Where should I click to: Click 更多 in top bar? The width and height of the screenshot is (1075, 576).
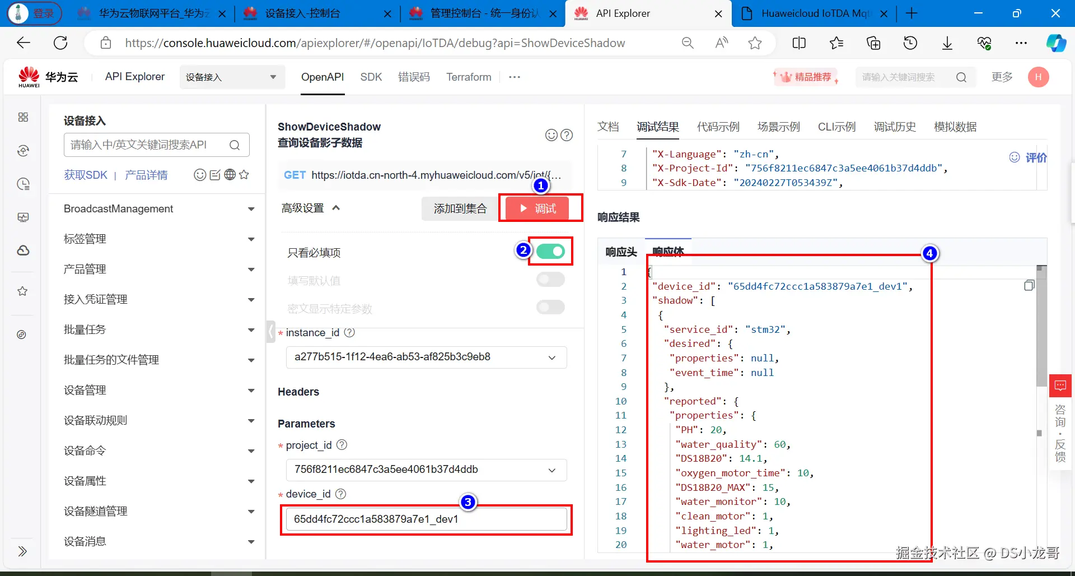click(x=1002, y=77)
